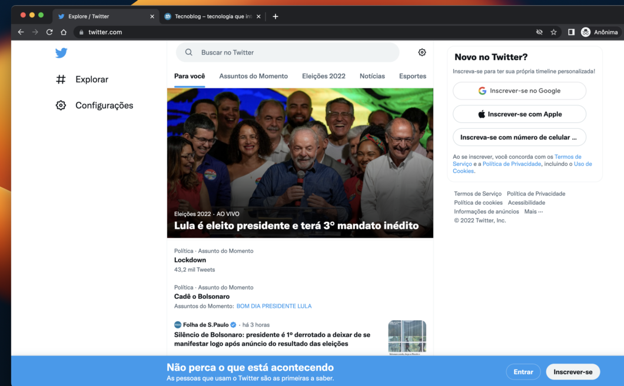
Task: Click the tracking blocked eye icon
Action: pyautogui.click(x=539, y=32)
